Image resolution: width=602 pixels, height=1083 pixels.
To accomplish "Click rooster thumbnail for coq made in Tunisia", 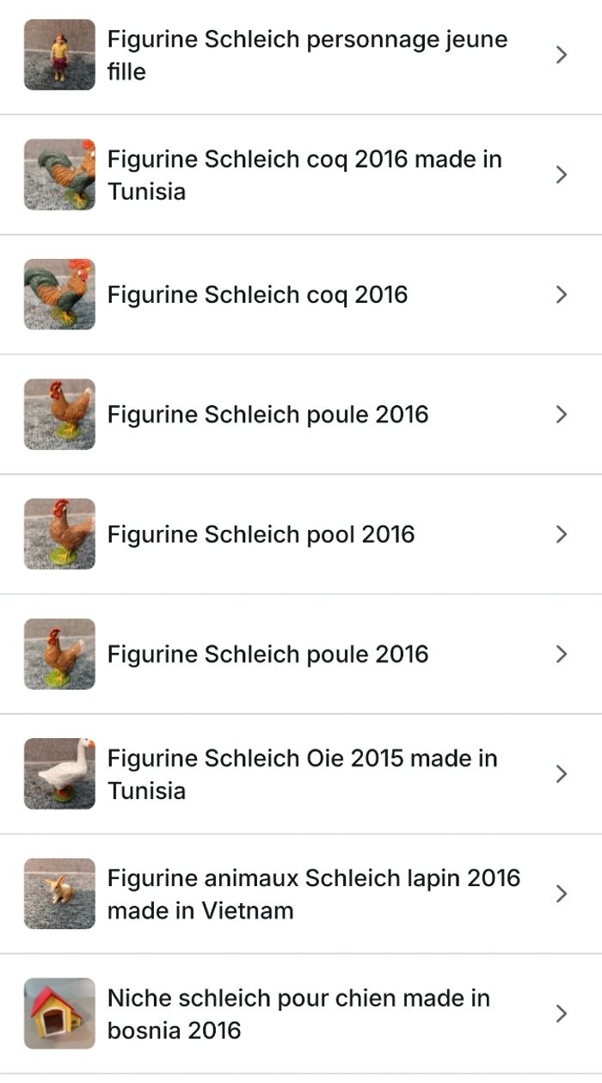I will tap(59, 175).
